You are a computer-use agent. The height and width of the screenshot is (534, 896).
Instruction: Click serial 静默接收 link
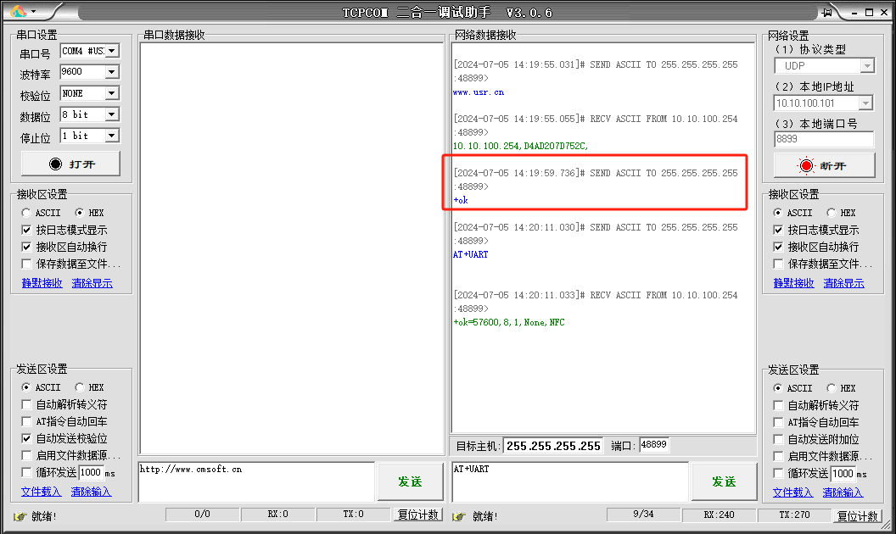tap(42, 283)
